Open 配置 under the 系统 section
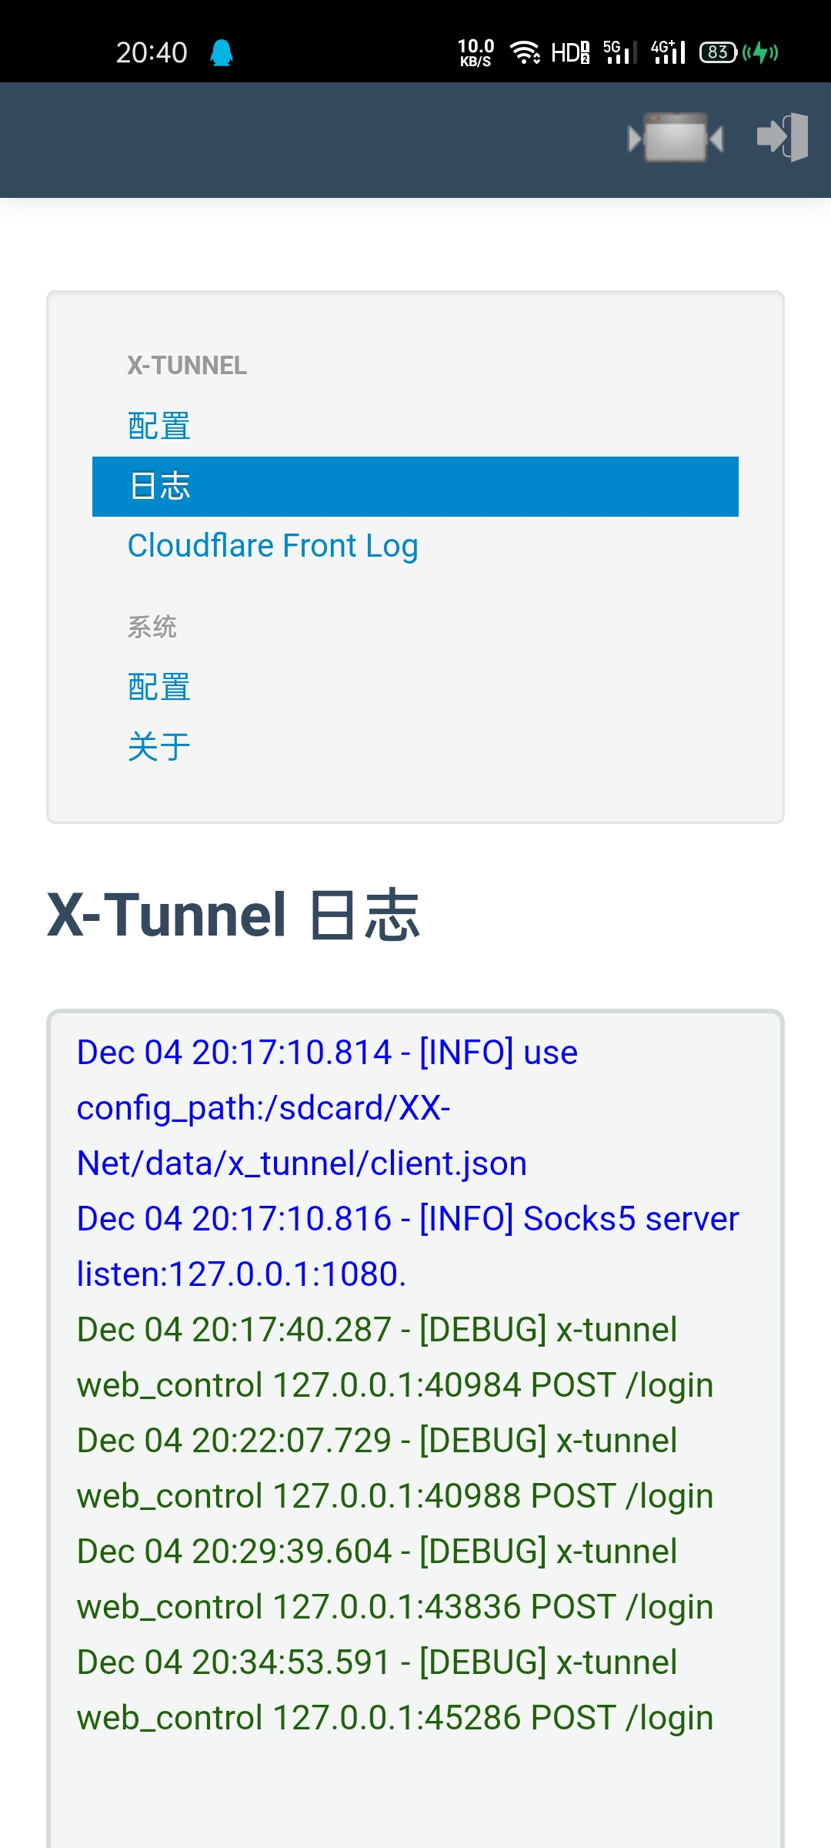This screenshot has height=1848, width=831. coord(160,685)
